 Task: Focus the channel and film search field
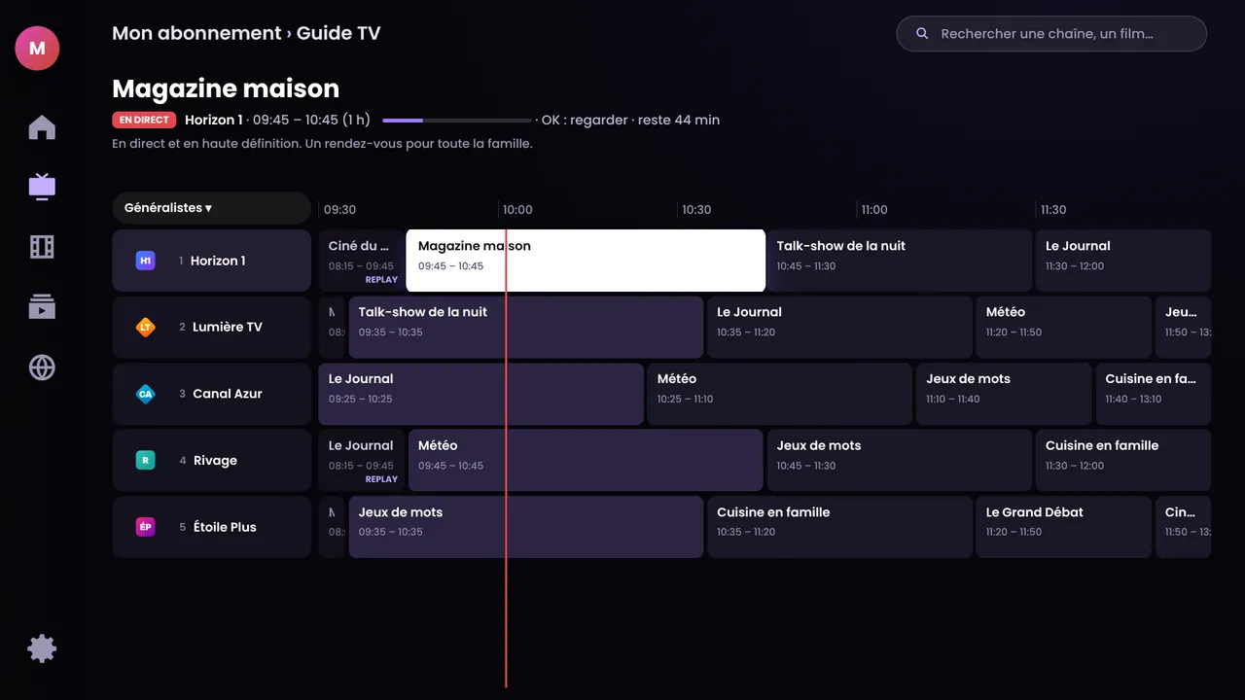point(1051,34)
